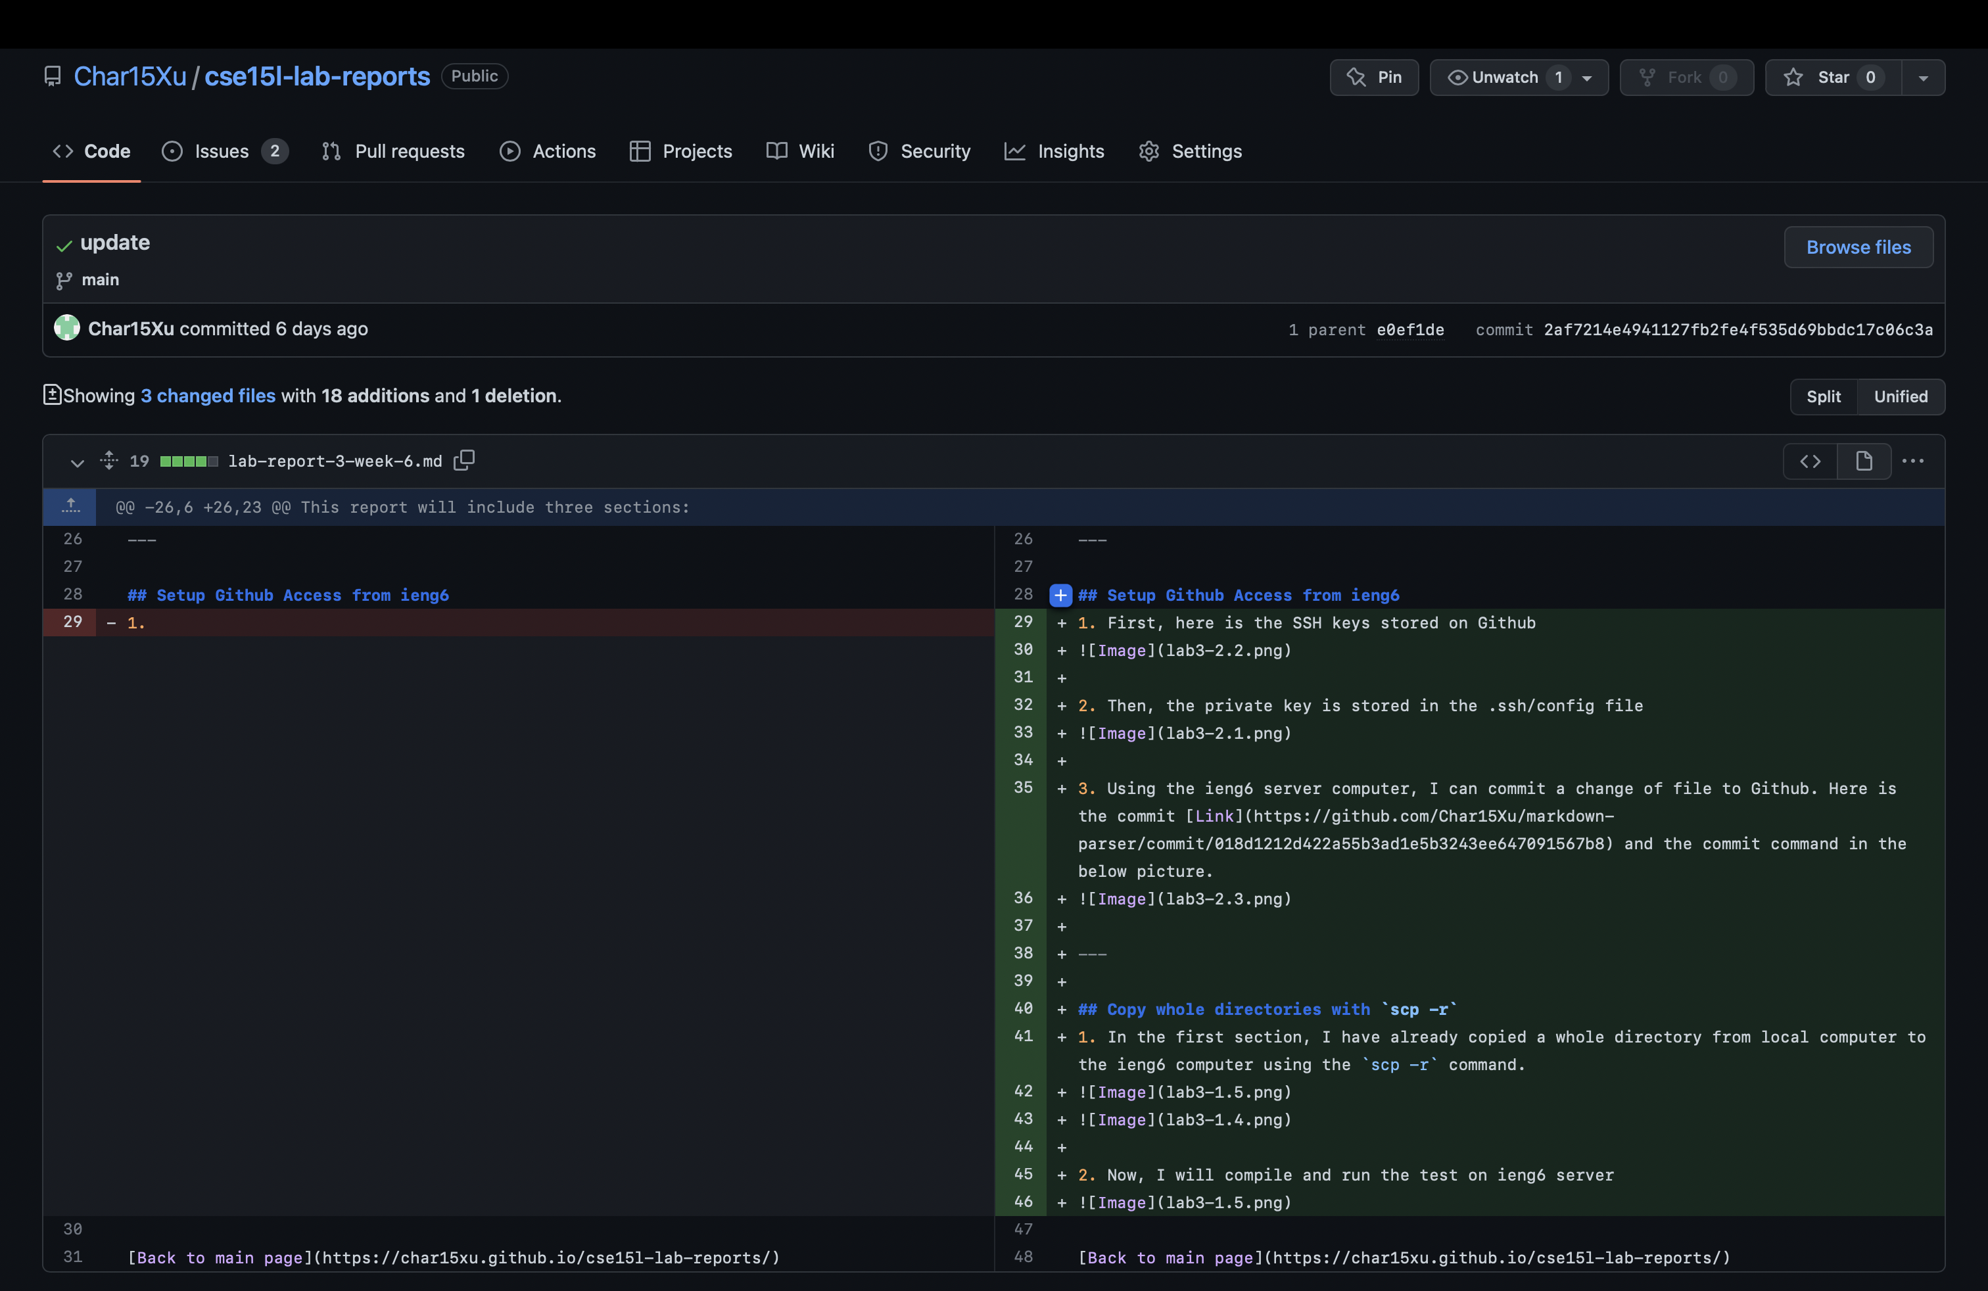Open the Issues tab
Viewport: 1988px width, 1291px height.
coord(225,151)
